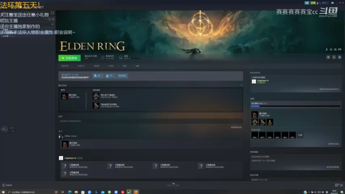Click the thumbs down recommend button
345x194 pixels.
pos(110,76)
